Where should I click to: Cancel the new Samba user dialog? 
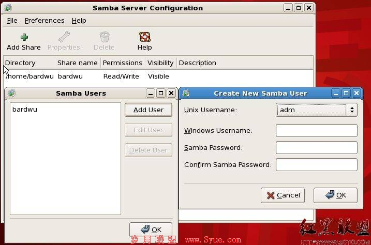point(283,195)
